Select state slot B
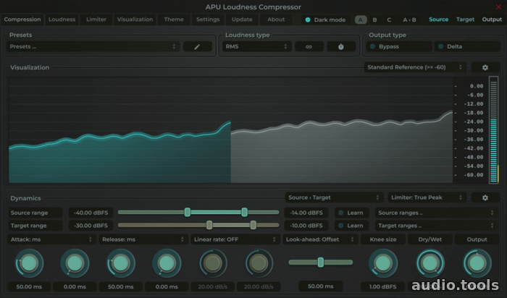This screenshot has width=507, height=298. click(374, 20)
